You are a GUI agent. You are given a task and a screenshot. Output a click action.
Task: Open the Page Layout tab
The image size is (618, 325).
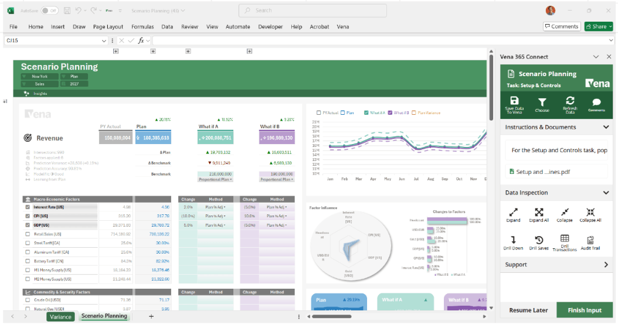(x=108, y=27)
